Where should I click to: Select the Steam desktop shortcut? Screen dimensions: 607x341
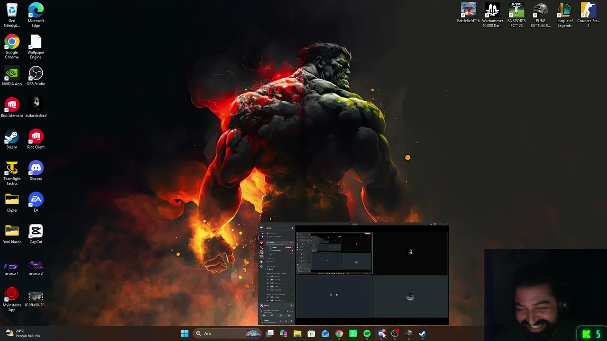(x=12, y=139)
